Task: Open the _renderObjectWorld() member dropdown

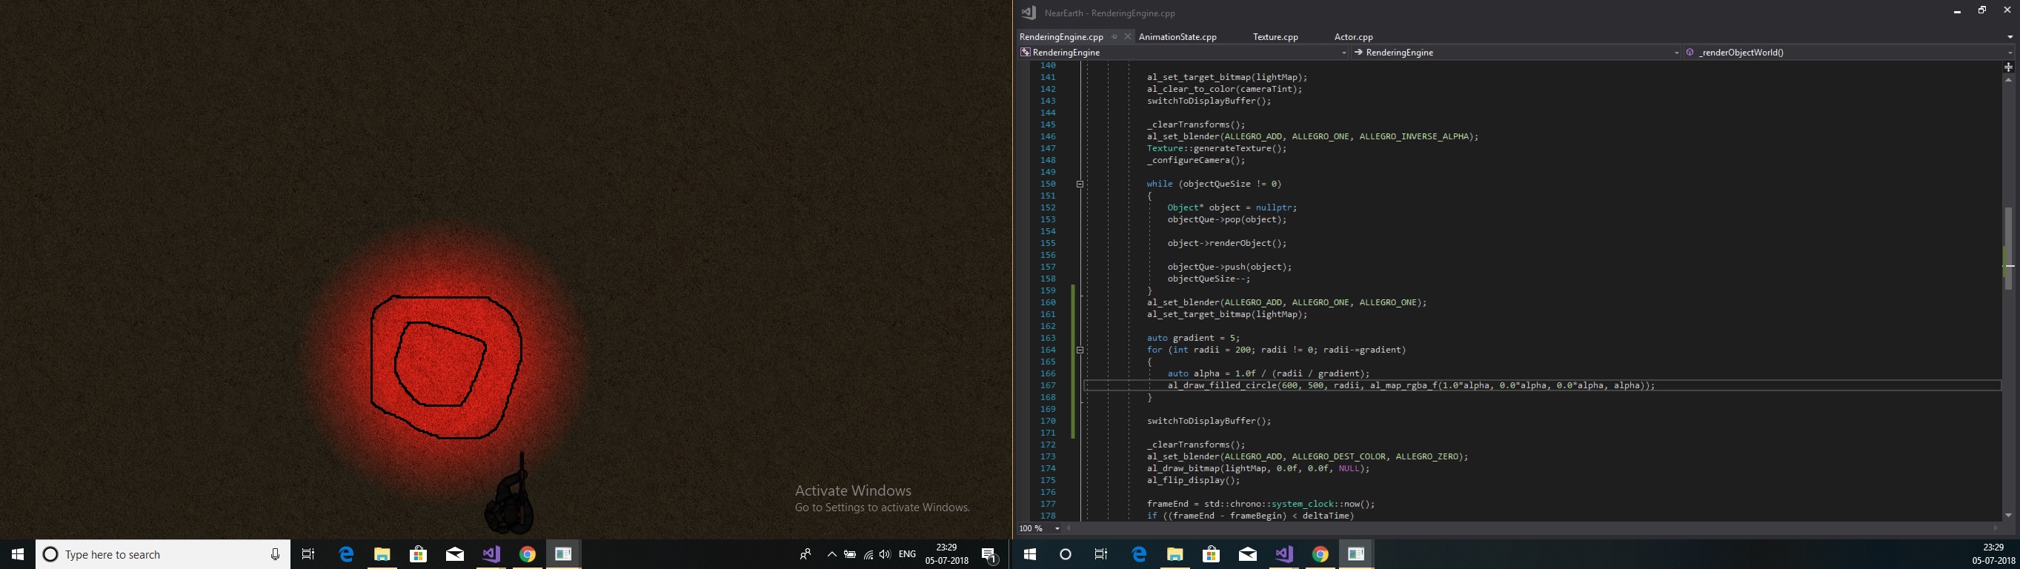Action: (2009, 53)
